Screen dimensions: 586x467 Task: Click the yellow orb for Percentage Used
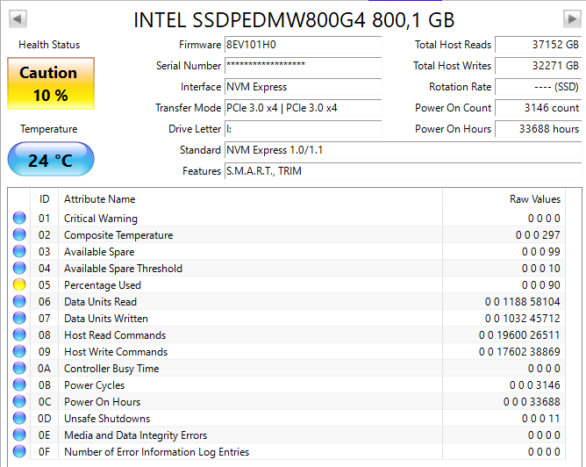point(19,285)
